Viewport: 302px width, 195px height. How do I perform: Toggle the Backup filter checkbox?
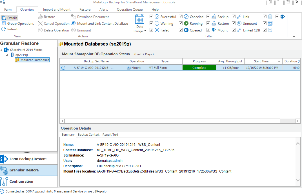coord(208,17)
